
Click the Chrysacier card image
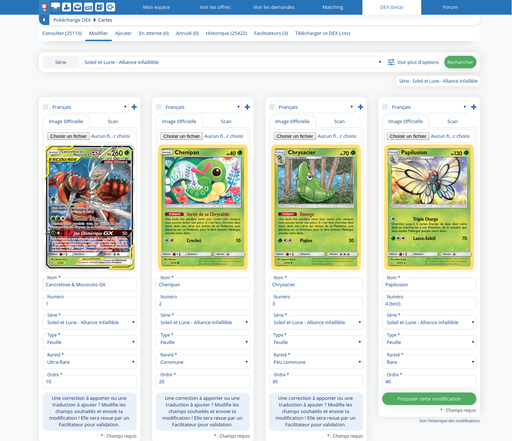(316, 208)
